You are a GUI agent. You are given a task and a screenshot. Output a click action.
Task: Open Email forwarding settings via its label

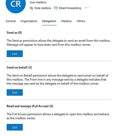[x=70, y=8]
